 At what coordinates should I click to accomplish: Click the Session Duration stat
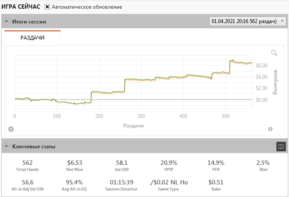[x=121, y=185]
